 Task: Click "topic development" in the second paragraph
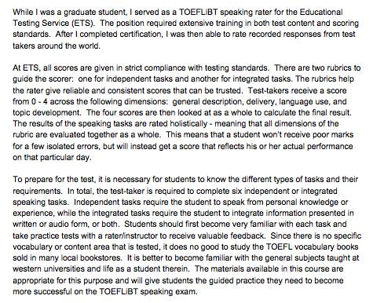[46, 112]
